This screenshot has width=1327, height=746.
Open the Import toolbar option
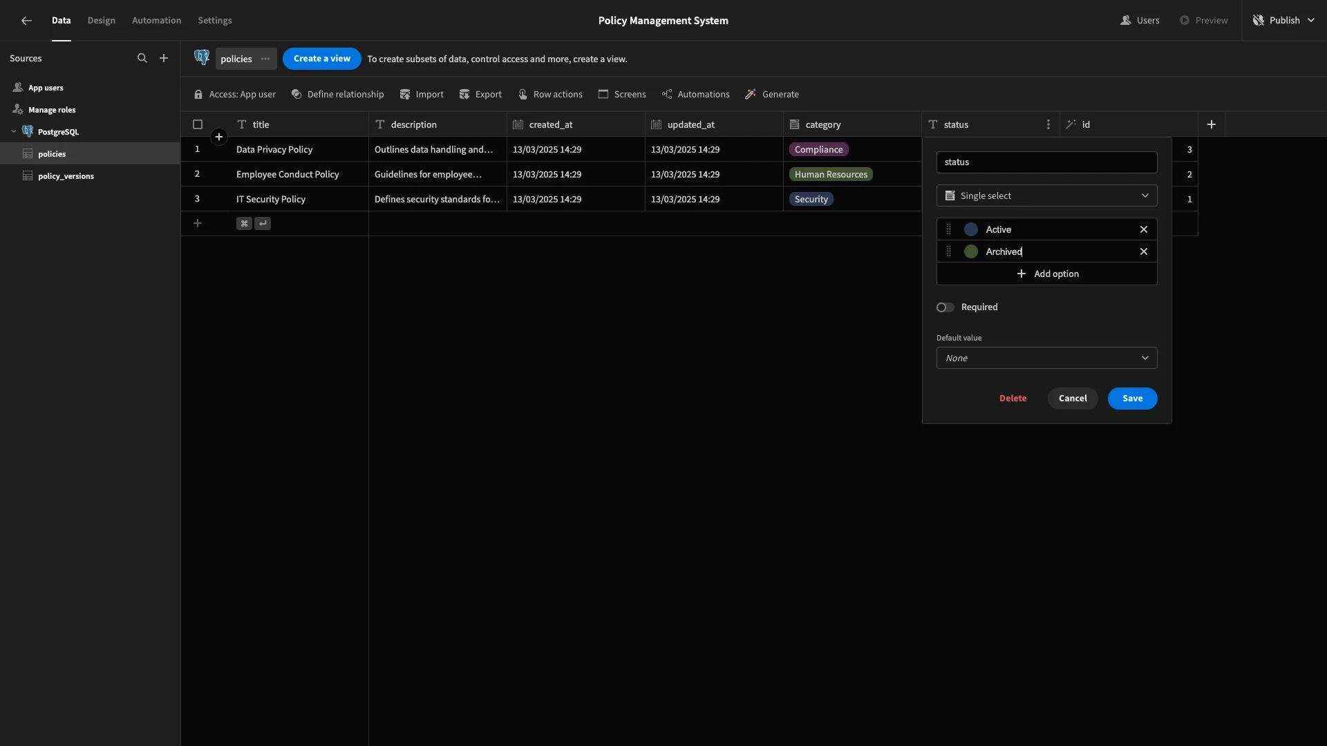422,95
